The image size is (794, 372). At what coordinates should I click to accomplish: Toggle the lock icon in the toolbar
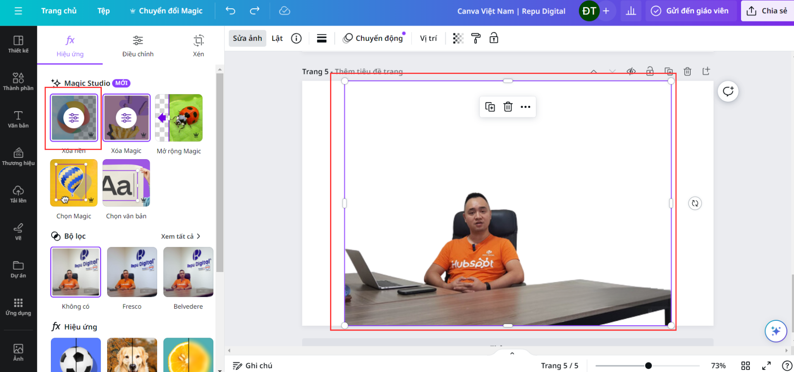tap(494, 38)
